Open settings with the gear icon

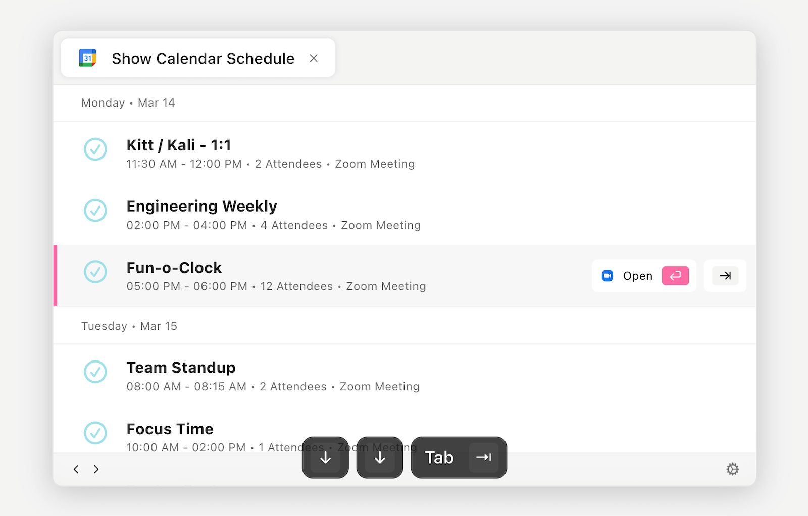point(732,469)
